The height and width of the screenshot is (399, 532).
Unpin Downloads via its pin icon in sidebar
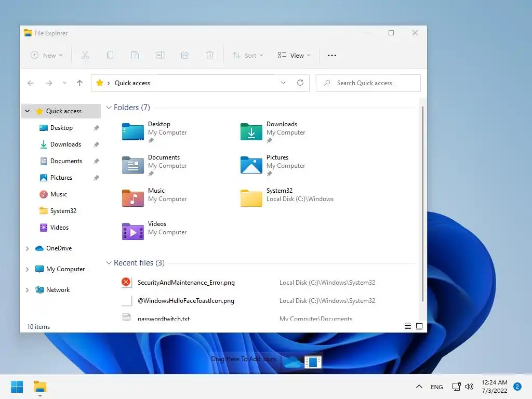[x=96, y=144]
